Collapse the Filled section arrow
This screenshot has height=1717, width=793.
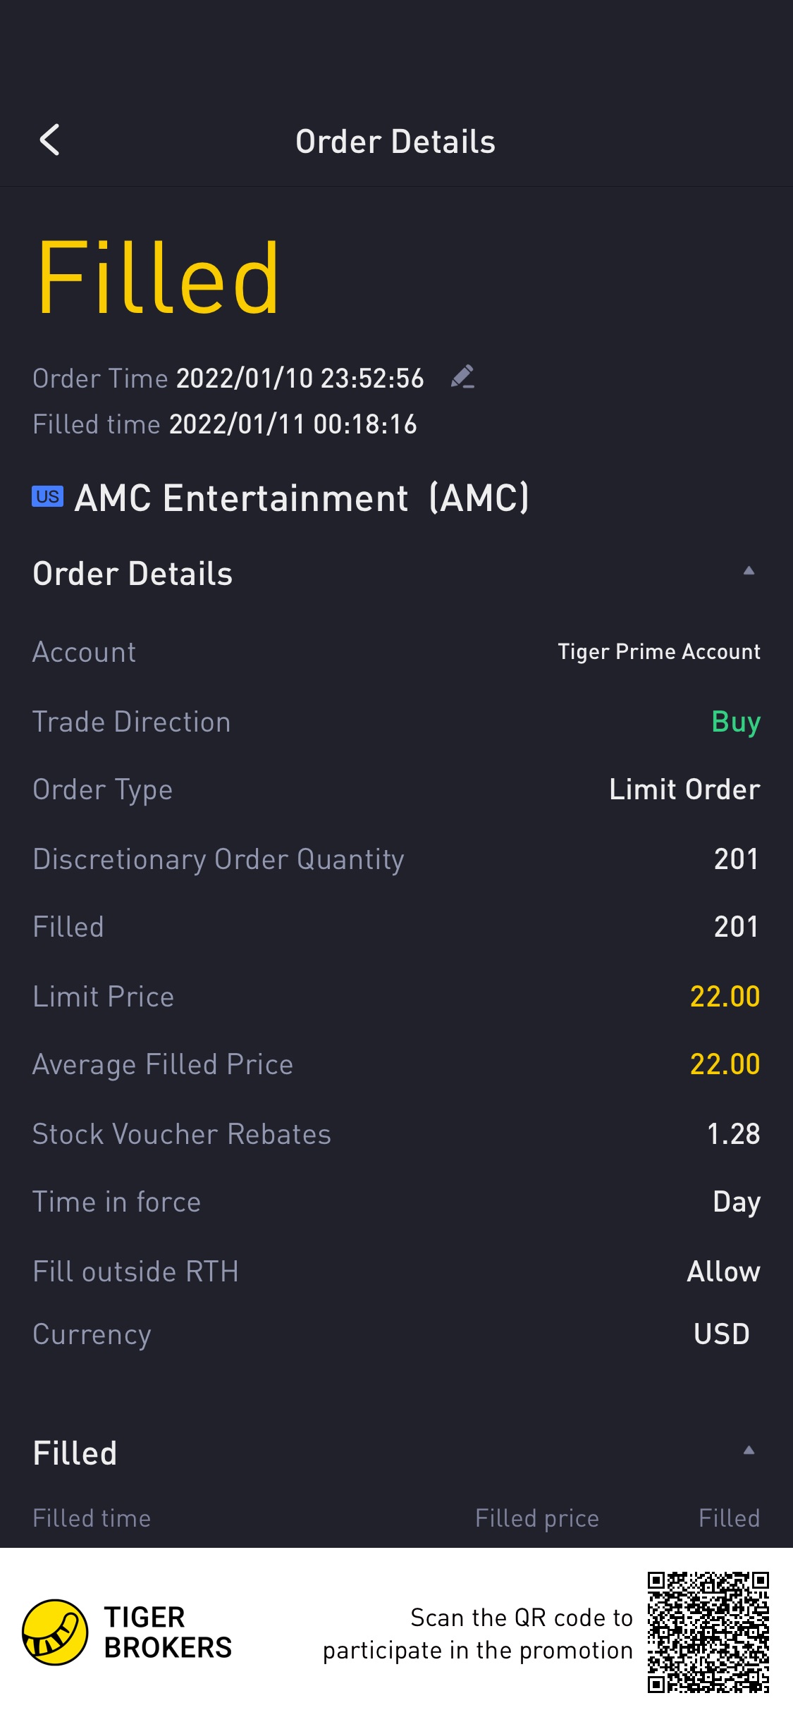point(749,1451)
